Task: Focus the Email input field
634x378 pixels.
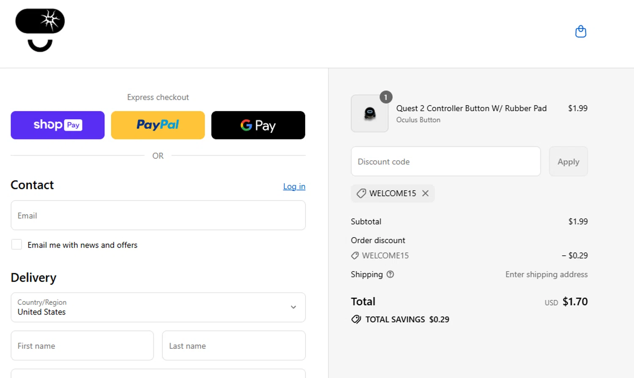Action: pyautogui.click(x=158, y=215)
